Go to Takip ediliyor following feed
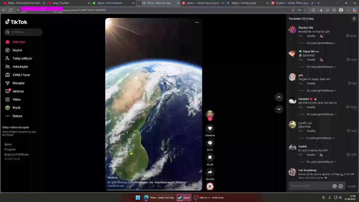359x202 pixels. 22,58
